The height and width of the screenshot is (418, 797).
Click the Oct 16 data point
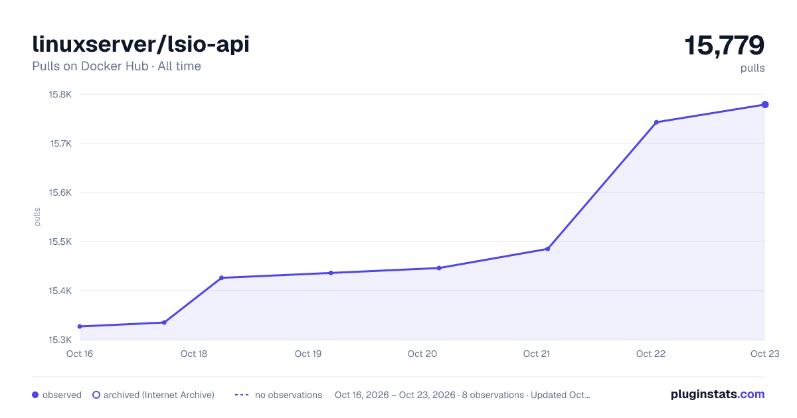point(80,326)
